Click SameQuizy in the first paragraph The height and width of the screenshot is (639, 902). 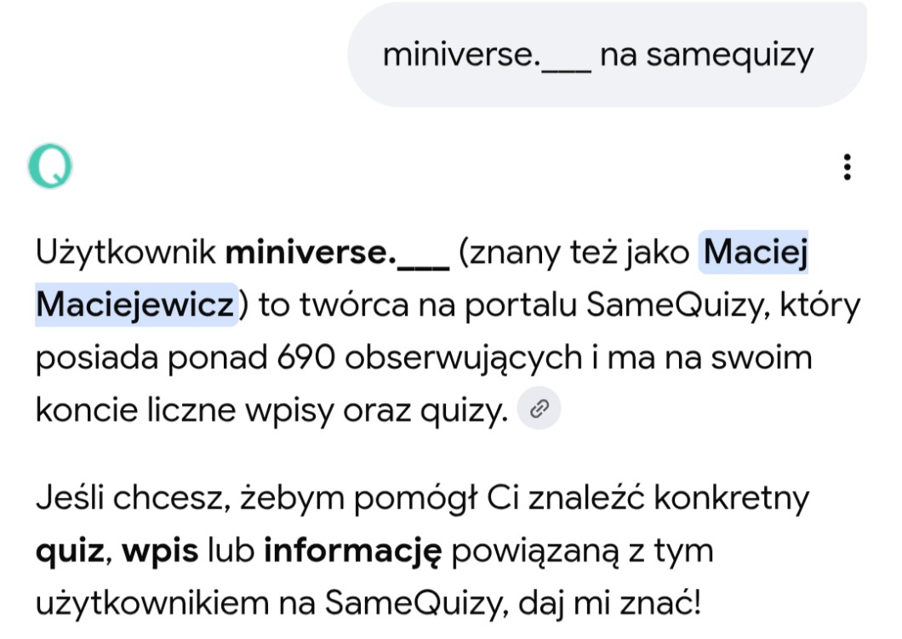pos(677,305)
